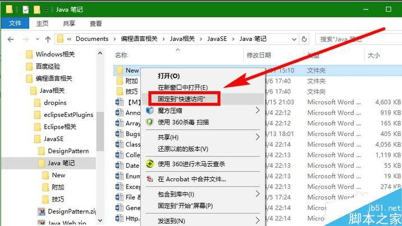Click Java相关 in the address breadcrumb
This screenshot has height=226, width=402.
pyautogui.click(x=182, y=39)
